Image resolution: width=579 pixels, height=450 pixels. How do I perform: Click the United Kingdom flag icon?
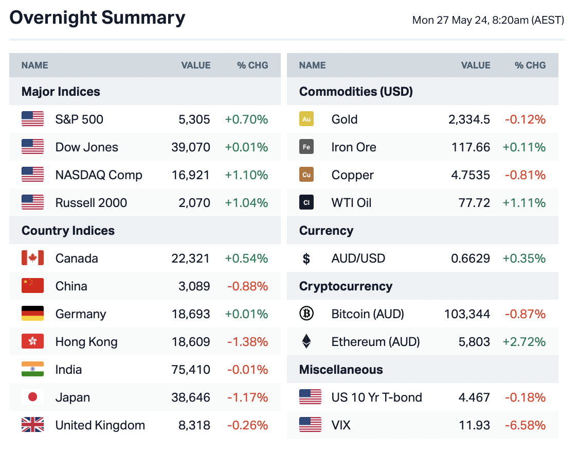(32, 425)
